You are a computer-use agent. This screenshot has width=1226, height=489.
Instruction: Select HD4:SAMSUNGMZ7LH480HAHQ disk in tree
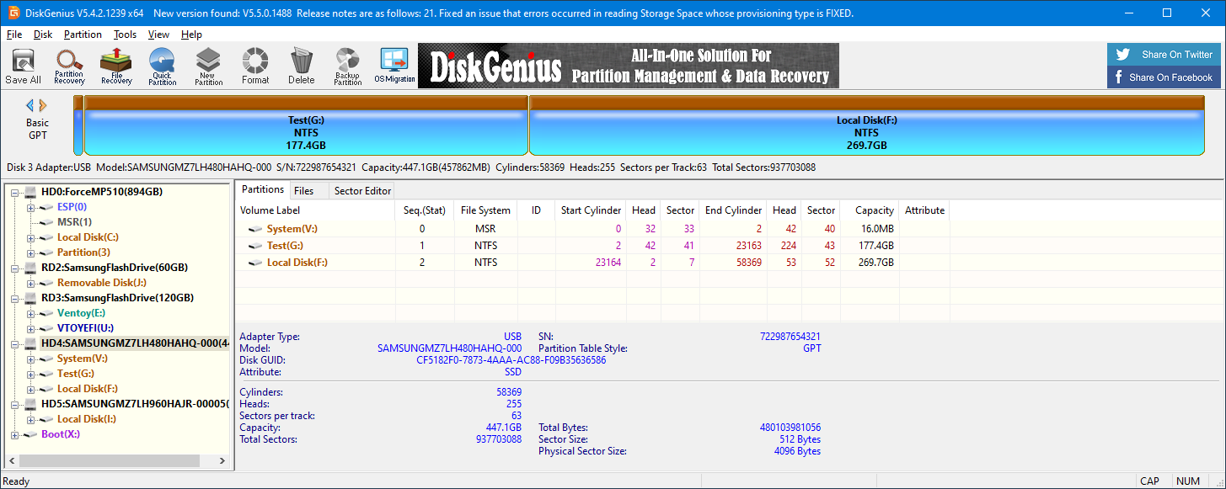pyautogui.click(x=135, y=343)
